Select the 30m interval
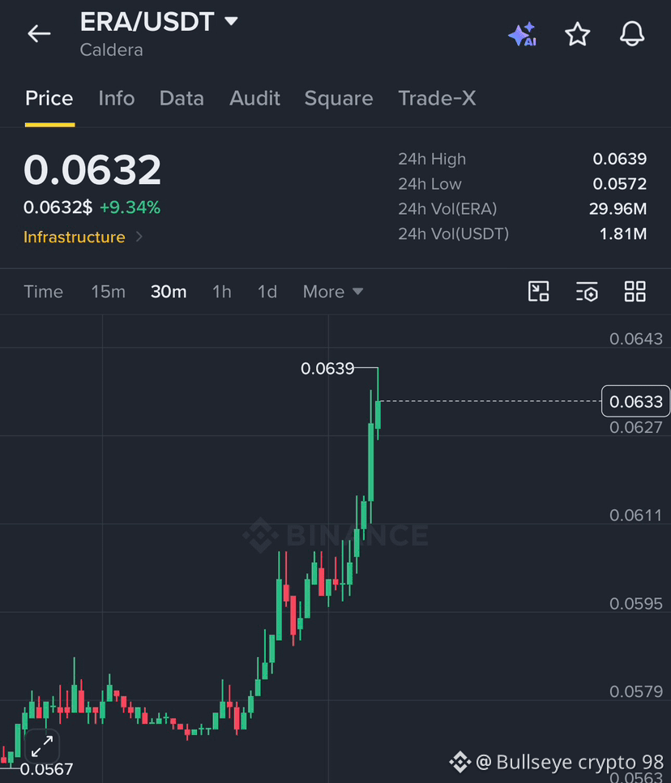 click(169, 292)
